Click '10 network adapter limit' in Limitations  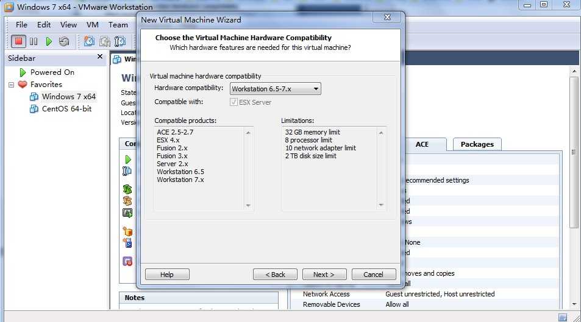[320, 148]
